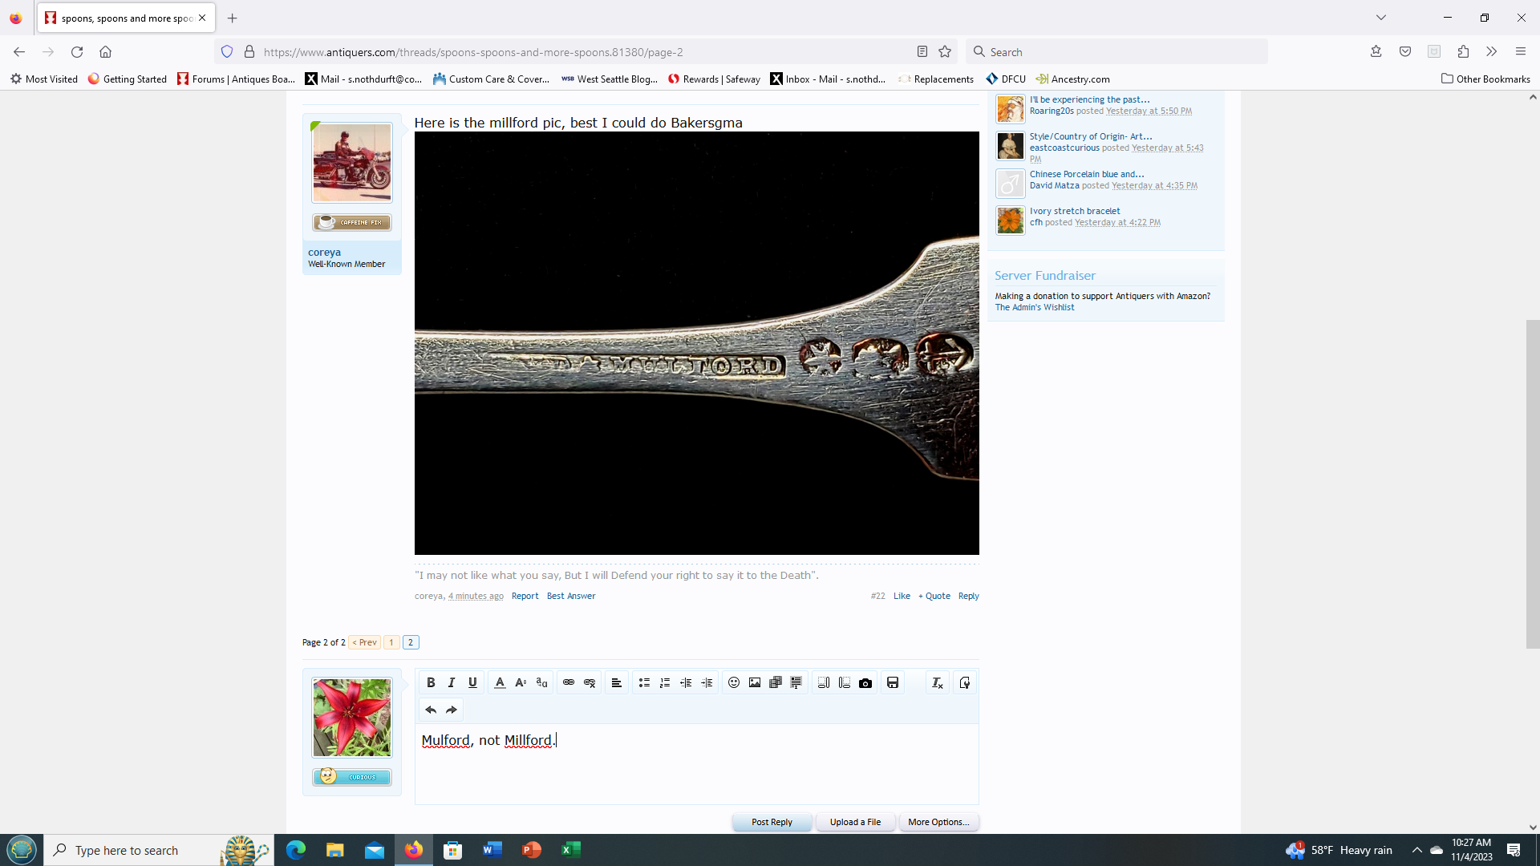
Task: Click the insert image icon
Action: click(x=755, y=682)
